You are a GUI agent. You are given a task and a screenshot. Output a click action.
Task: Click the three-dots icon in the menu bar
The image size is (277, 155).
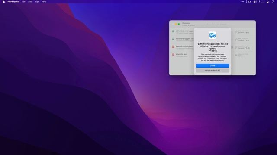(x=242, y=2)
